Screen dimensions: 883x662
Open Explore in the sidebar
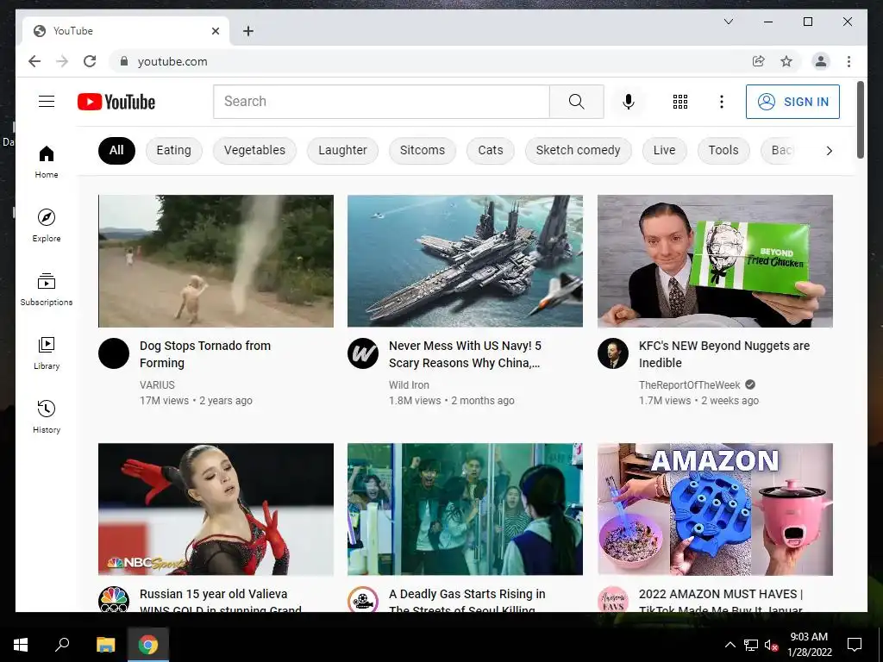coord(47,225)
